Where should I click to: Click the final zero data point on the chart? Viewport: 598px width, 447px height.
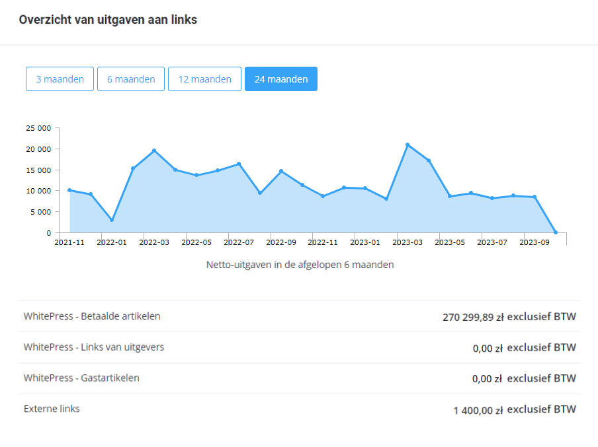(556, 232)
